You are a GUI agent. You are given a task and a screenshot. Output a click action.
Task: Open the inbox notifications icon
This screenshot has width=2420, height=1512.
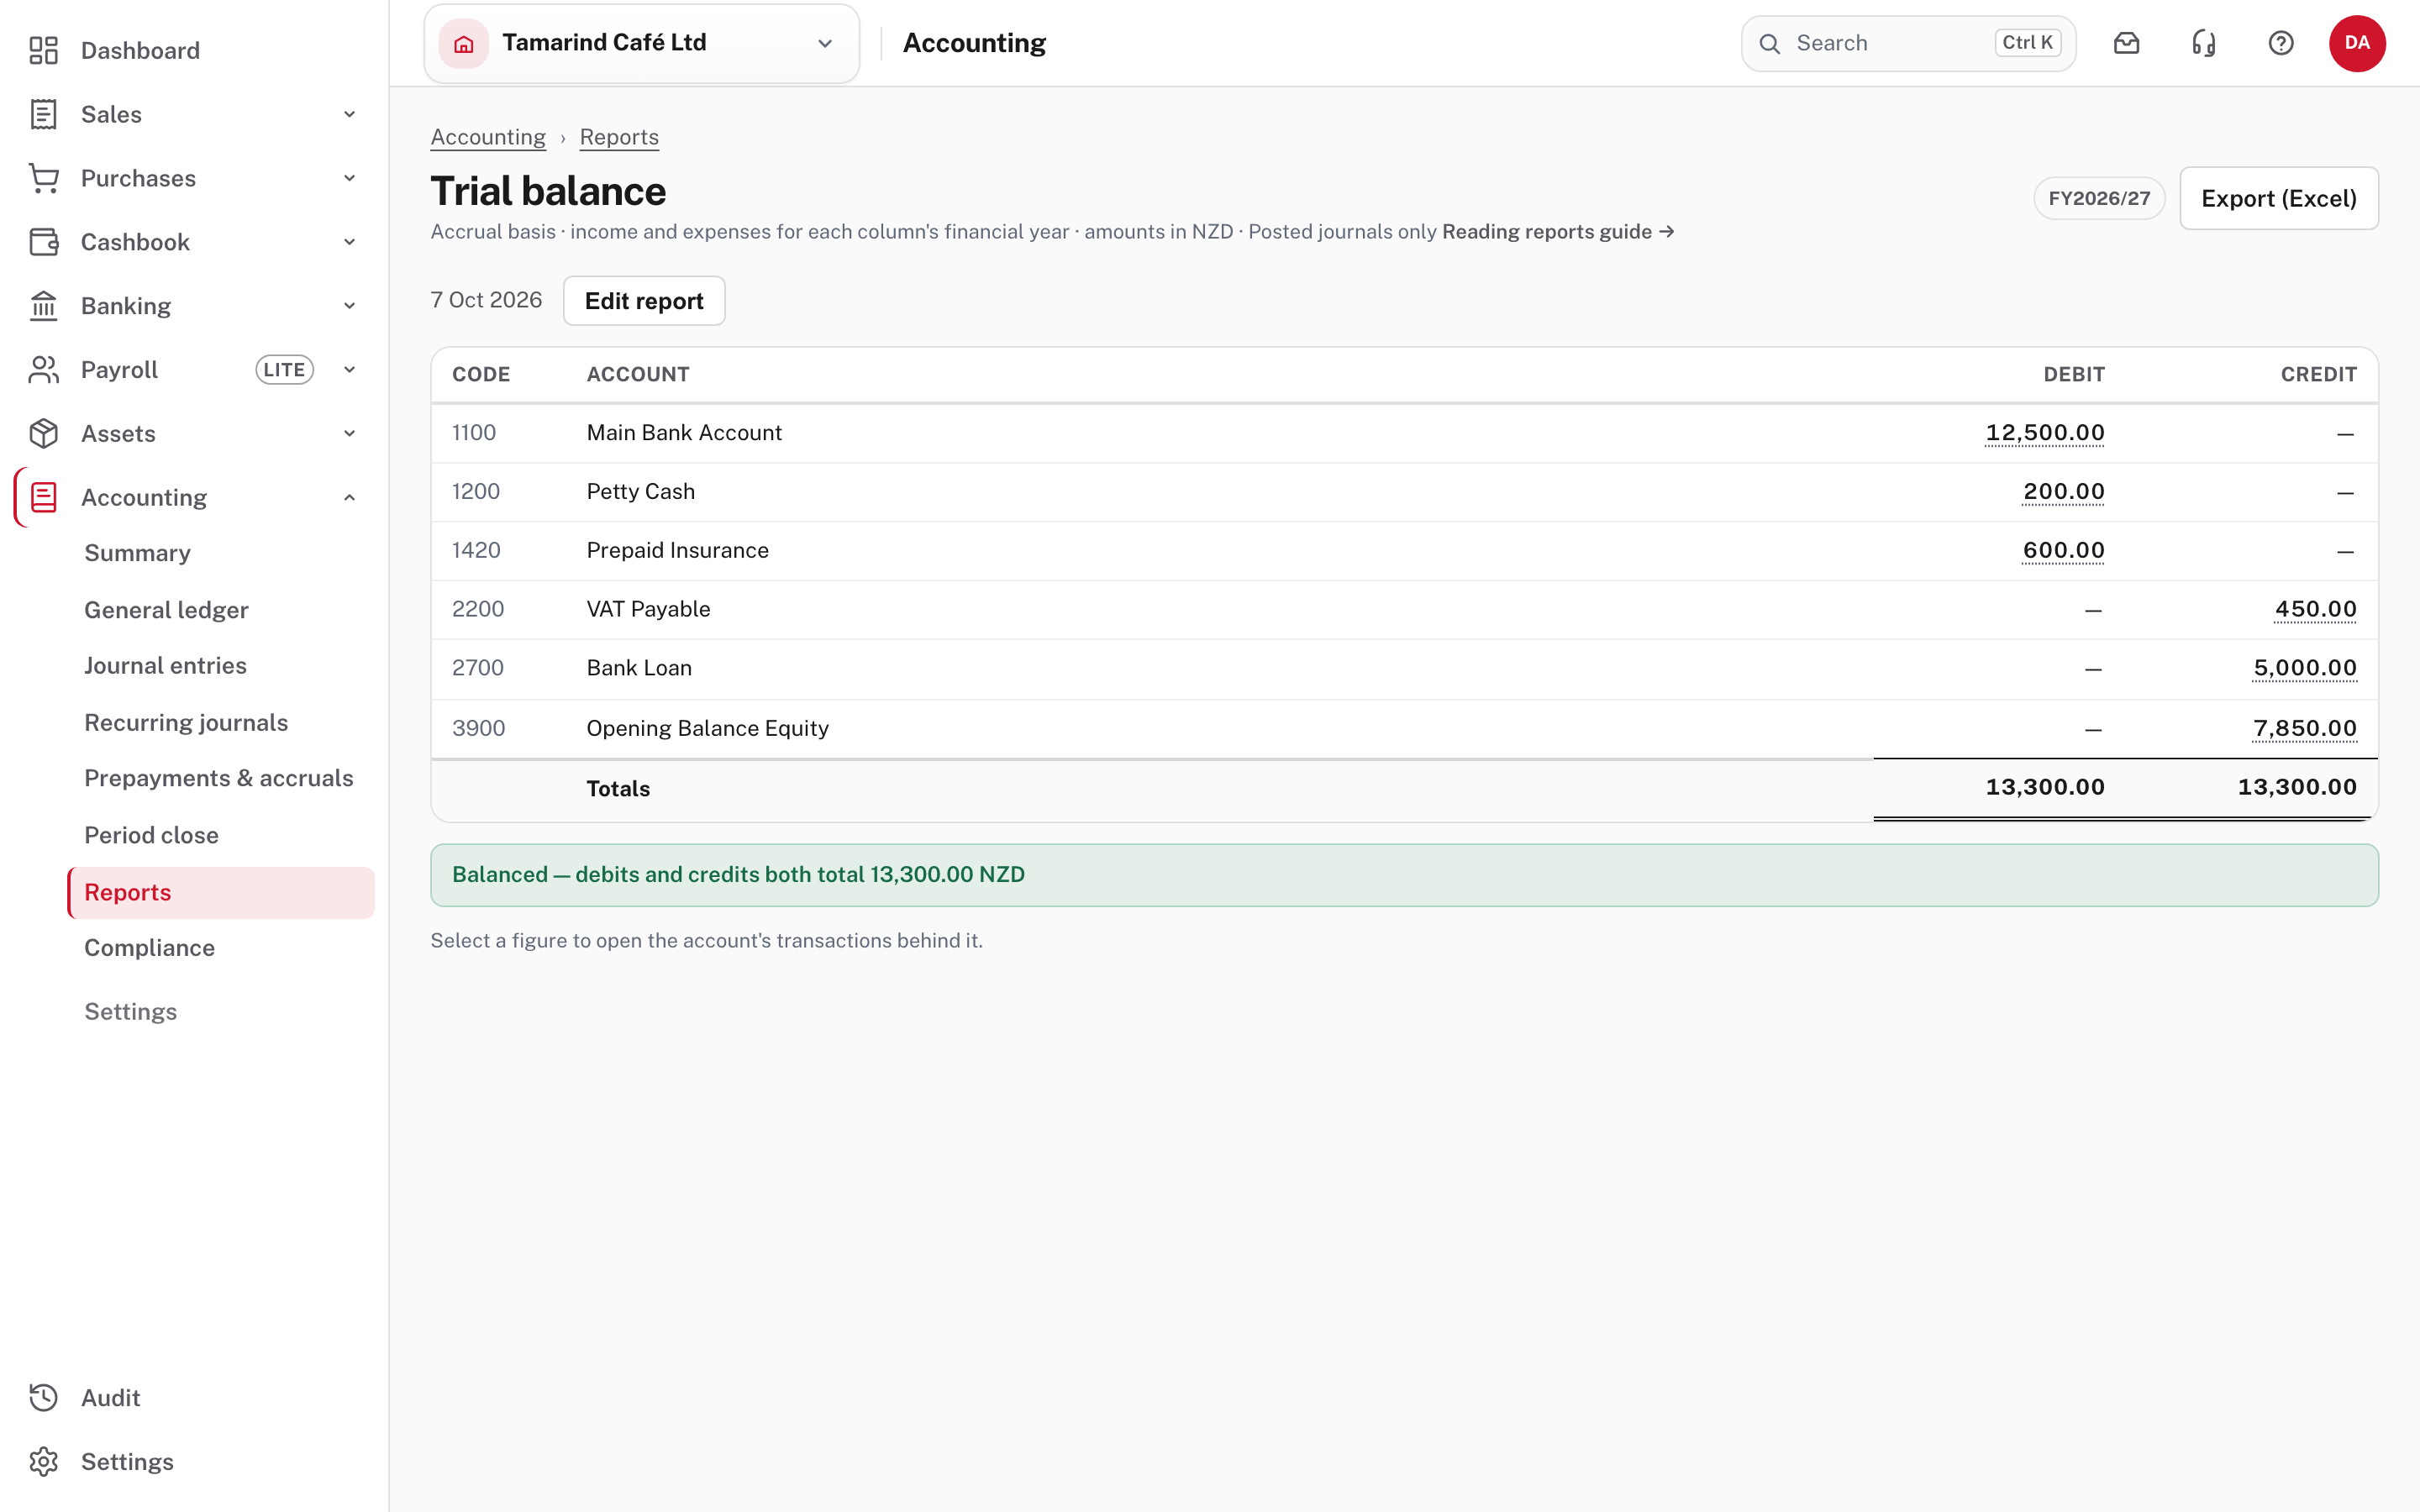point(2126,43)
